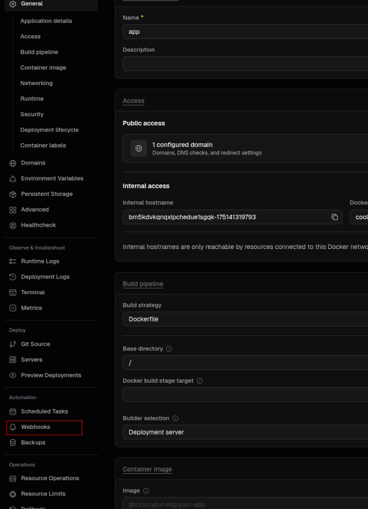Click the globe icon beside configured domain
Viewport: 368px width, 509px height.
[139, 148]
